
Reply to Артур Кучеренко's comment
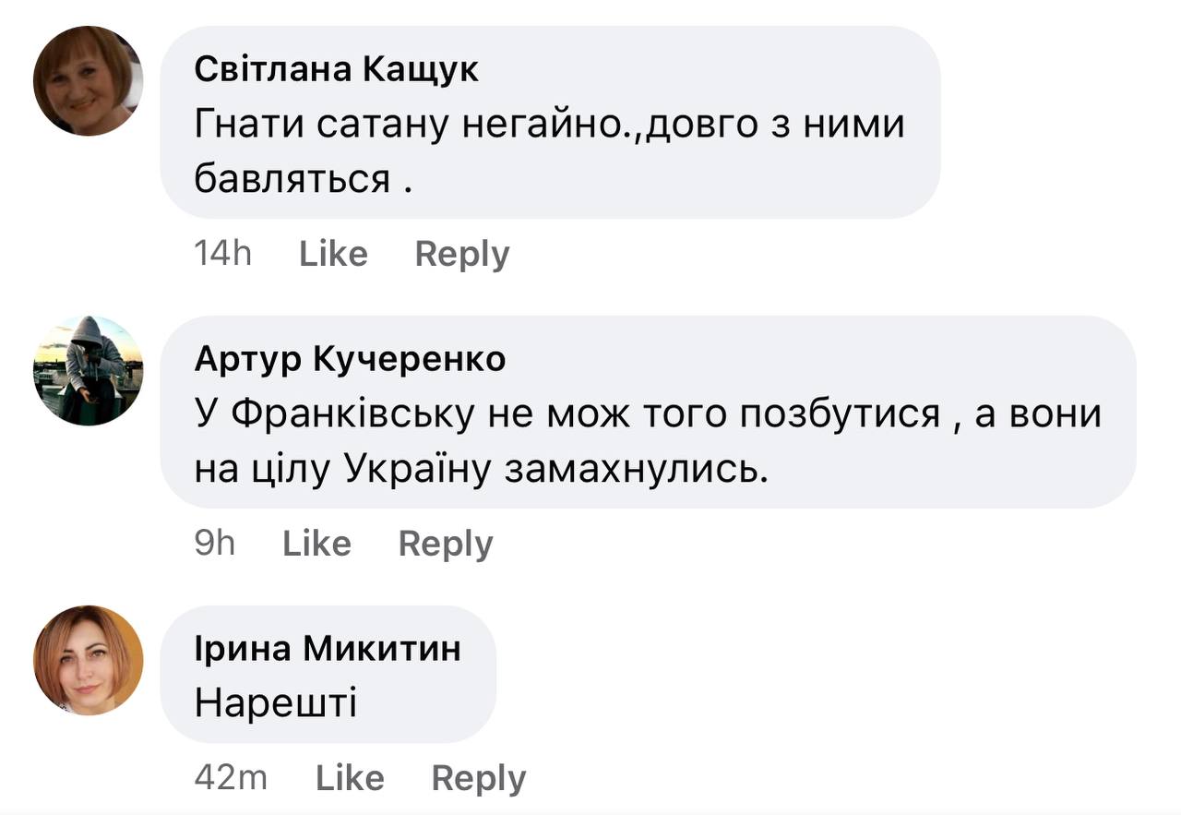(446, 544)
